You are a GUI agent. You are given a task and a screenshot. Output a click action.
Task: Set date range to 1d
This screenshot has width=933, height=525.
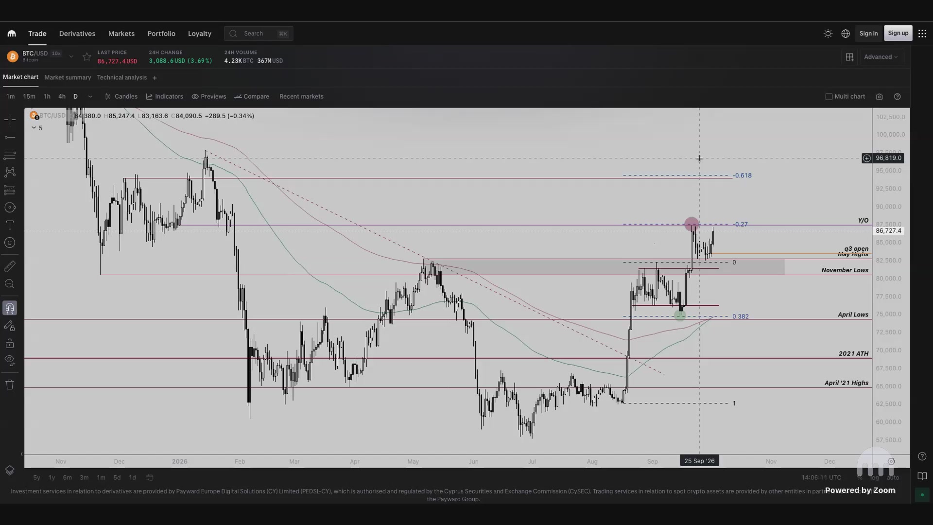(x=132, y=478)
